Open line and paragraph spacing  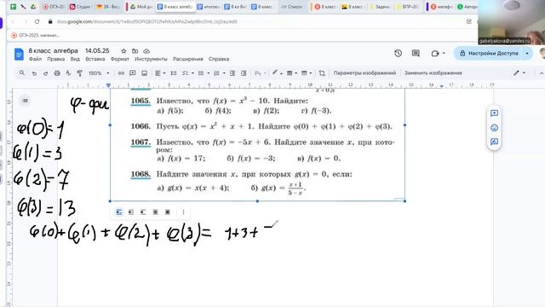pos(174,73)
